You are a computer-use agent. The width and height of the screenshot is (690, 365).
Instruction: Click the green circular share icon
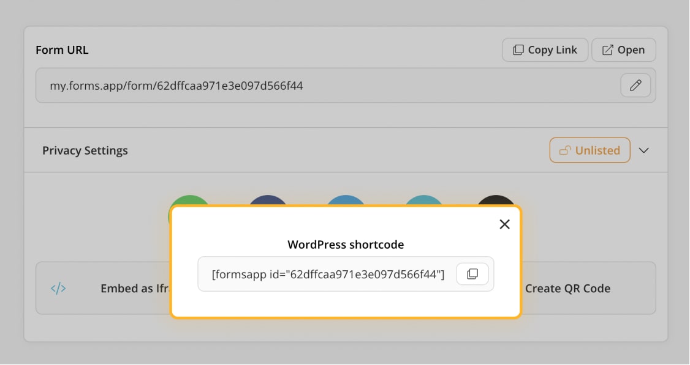190,201
